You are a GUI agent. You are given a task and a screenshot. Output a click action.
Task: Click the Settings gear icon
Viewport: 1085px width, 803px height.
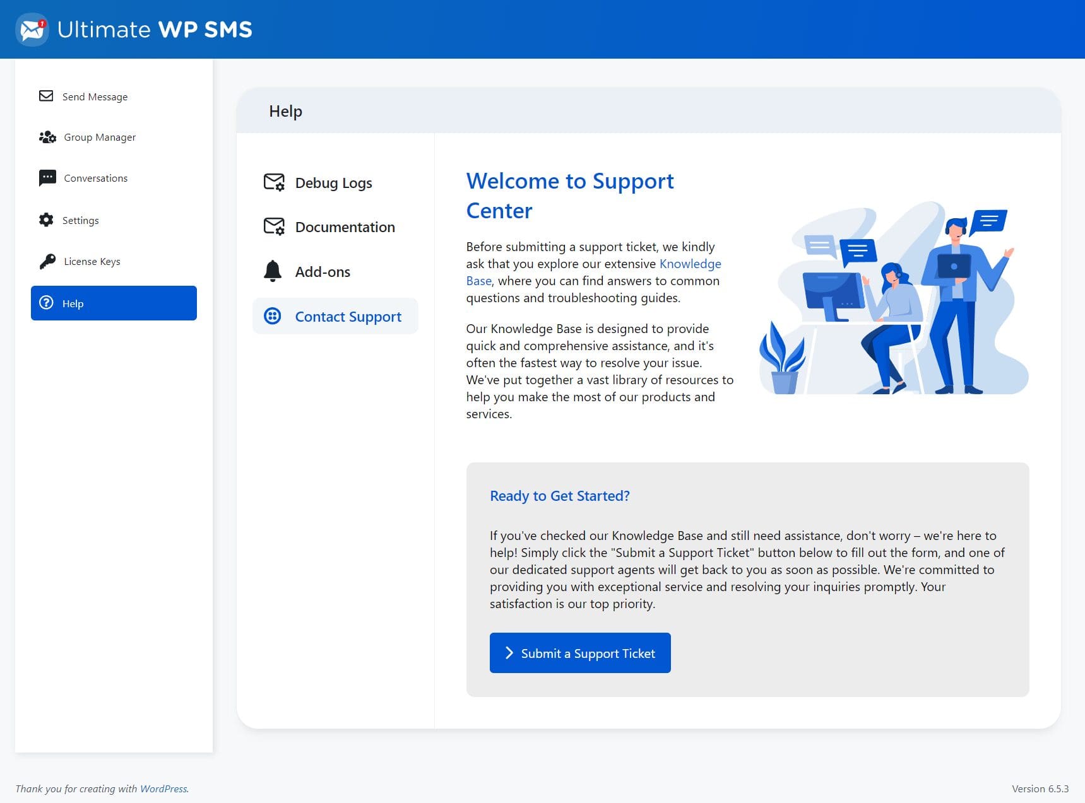click(46, 220)
